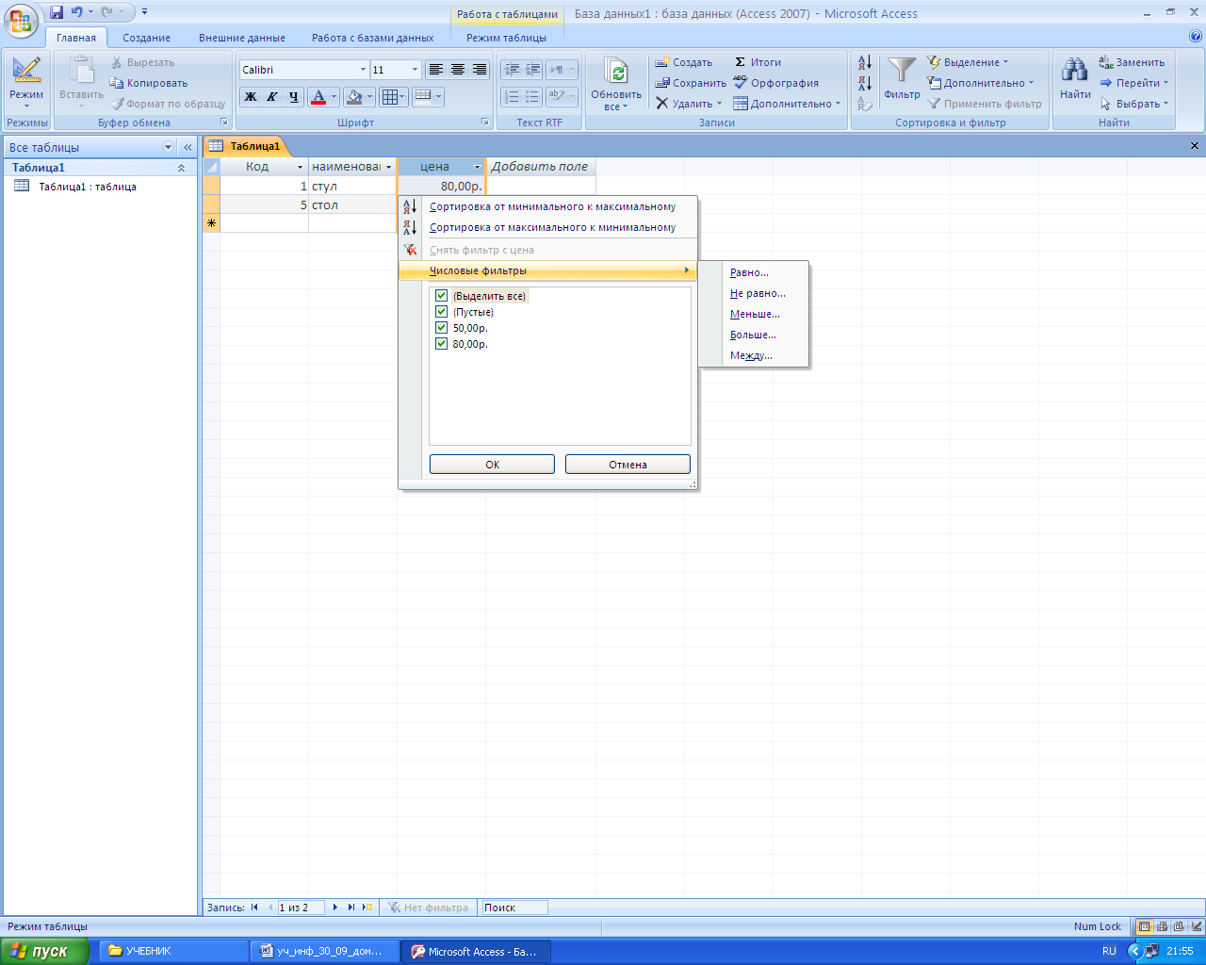The width and height of the screenshot is (1206, 965).
Task: Toggle the (Выделить все) checkbox
Action: 441,296
